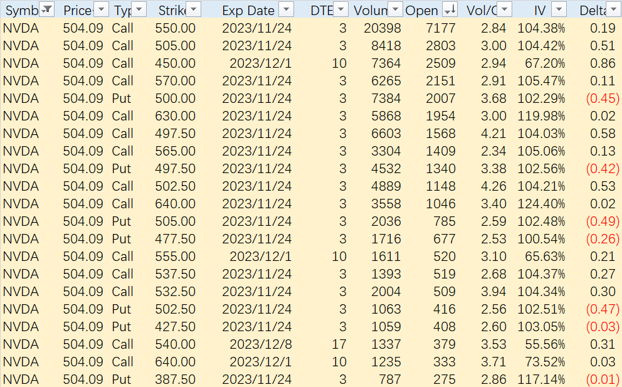Image resolution: width=622 pixels, height=387 pixels.
Task: Select DTE cell 17
Action: (339, 344)
